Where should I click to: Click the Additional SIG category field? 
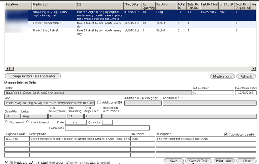pos(143,103)
